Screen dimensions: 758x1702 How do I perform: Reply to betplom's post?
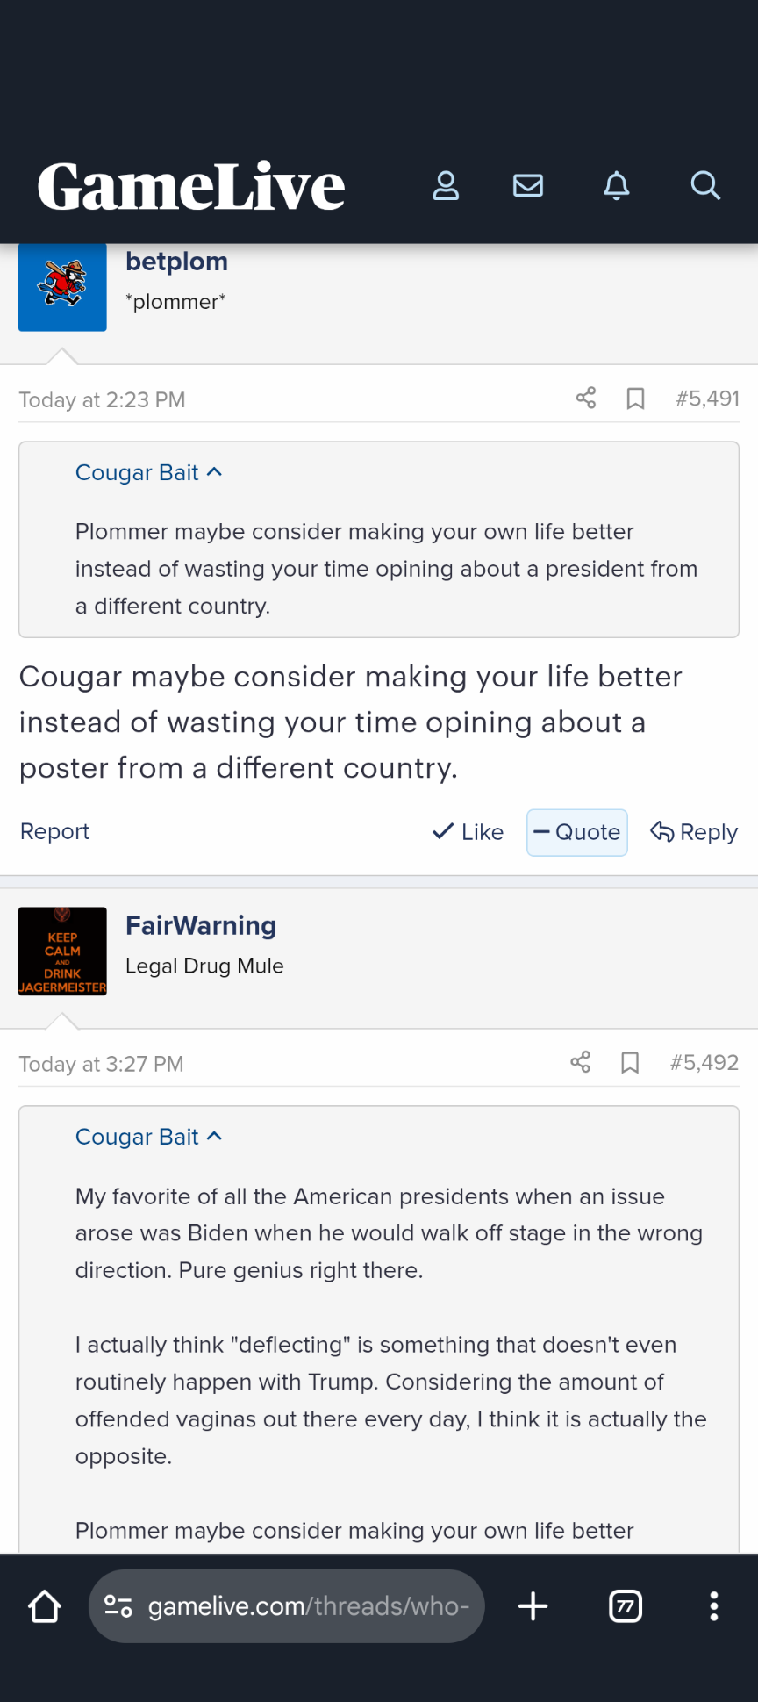[694, 832]
